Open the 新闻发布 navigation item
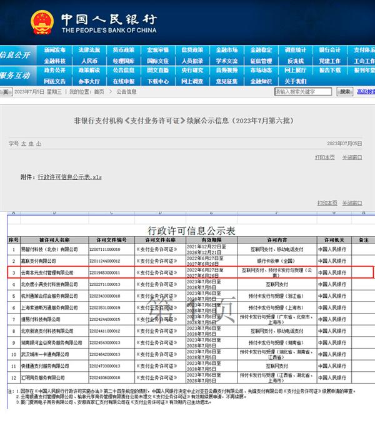Viewport: 375px width, 448px height. [55, 49]
